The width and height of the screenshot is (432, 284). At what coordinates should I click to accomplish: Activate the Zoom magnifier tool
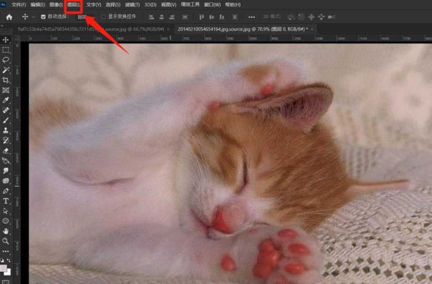(6, 241)
